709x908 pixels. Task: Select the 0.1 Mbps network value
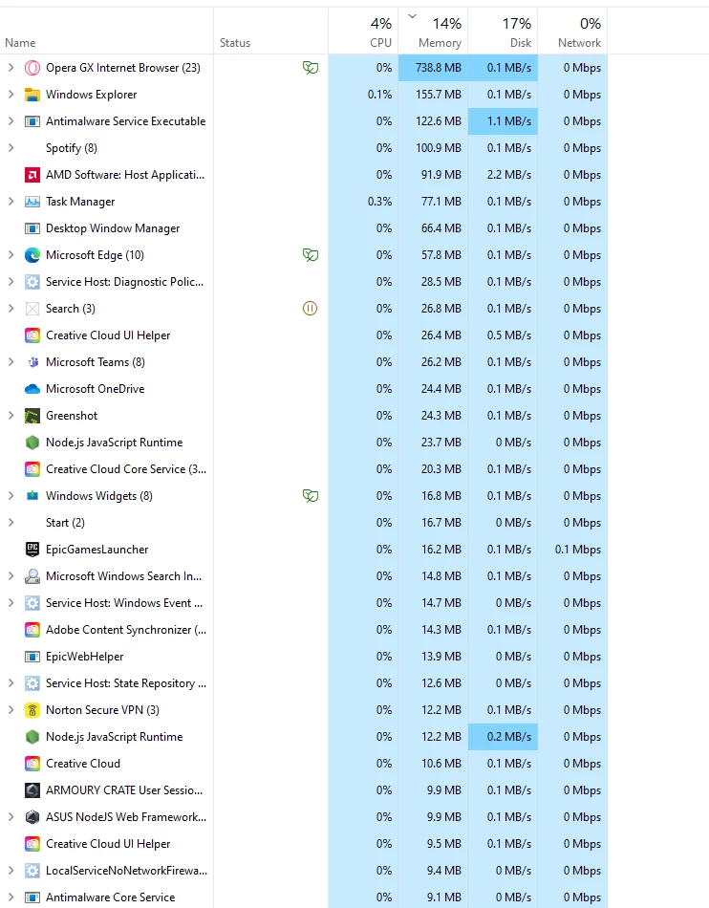(x=572, y=550)
